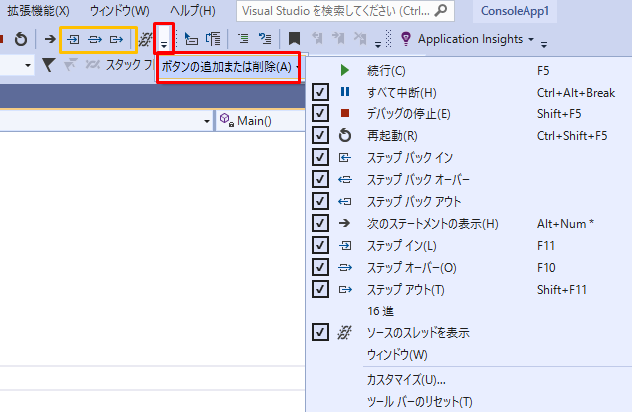Click the Shift+F11 shortcut text
632x412 pixels.
point(562,289)
